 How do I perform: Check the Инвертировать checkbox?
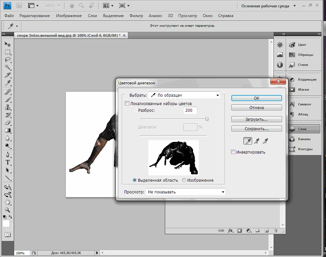tap(233, 152)
